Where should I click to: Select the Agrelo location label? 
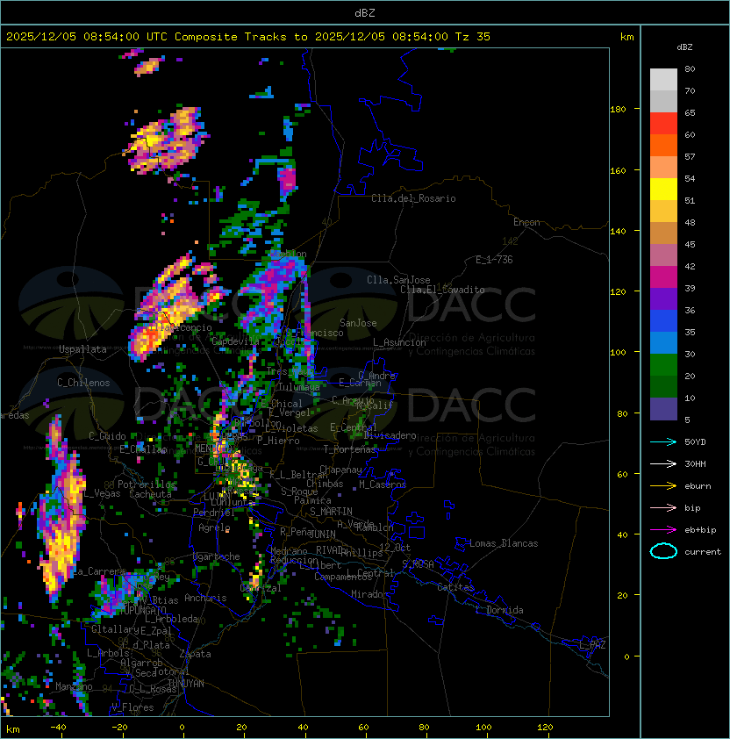(214, 527)
